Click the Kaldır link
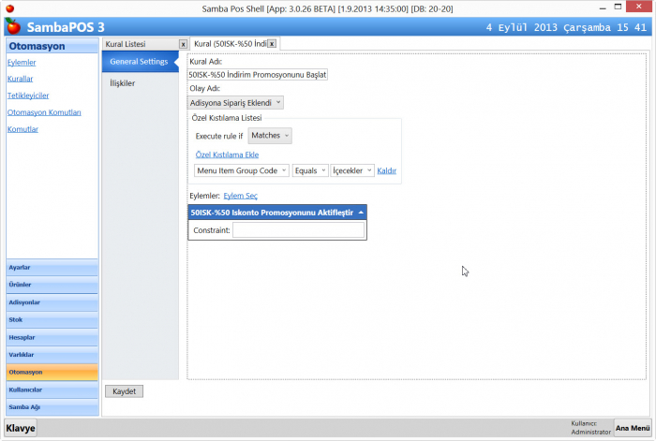 click(x=387, y=170)
